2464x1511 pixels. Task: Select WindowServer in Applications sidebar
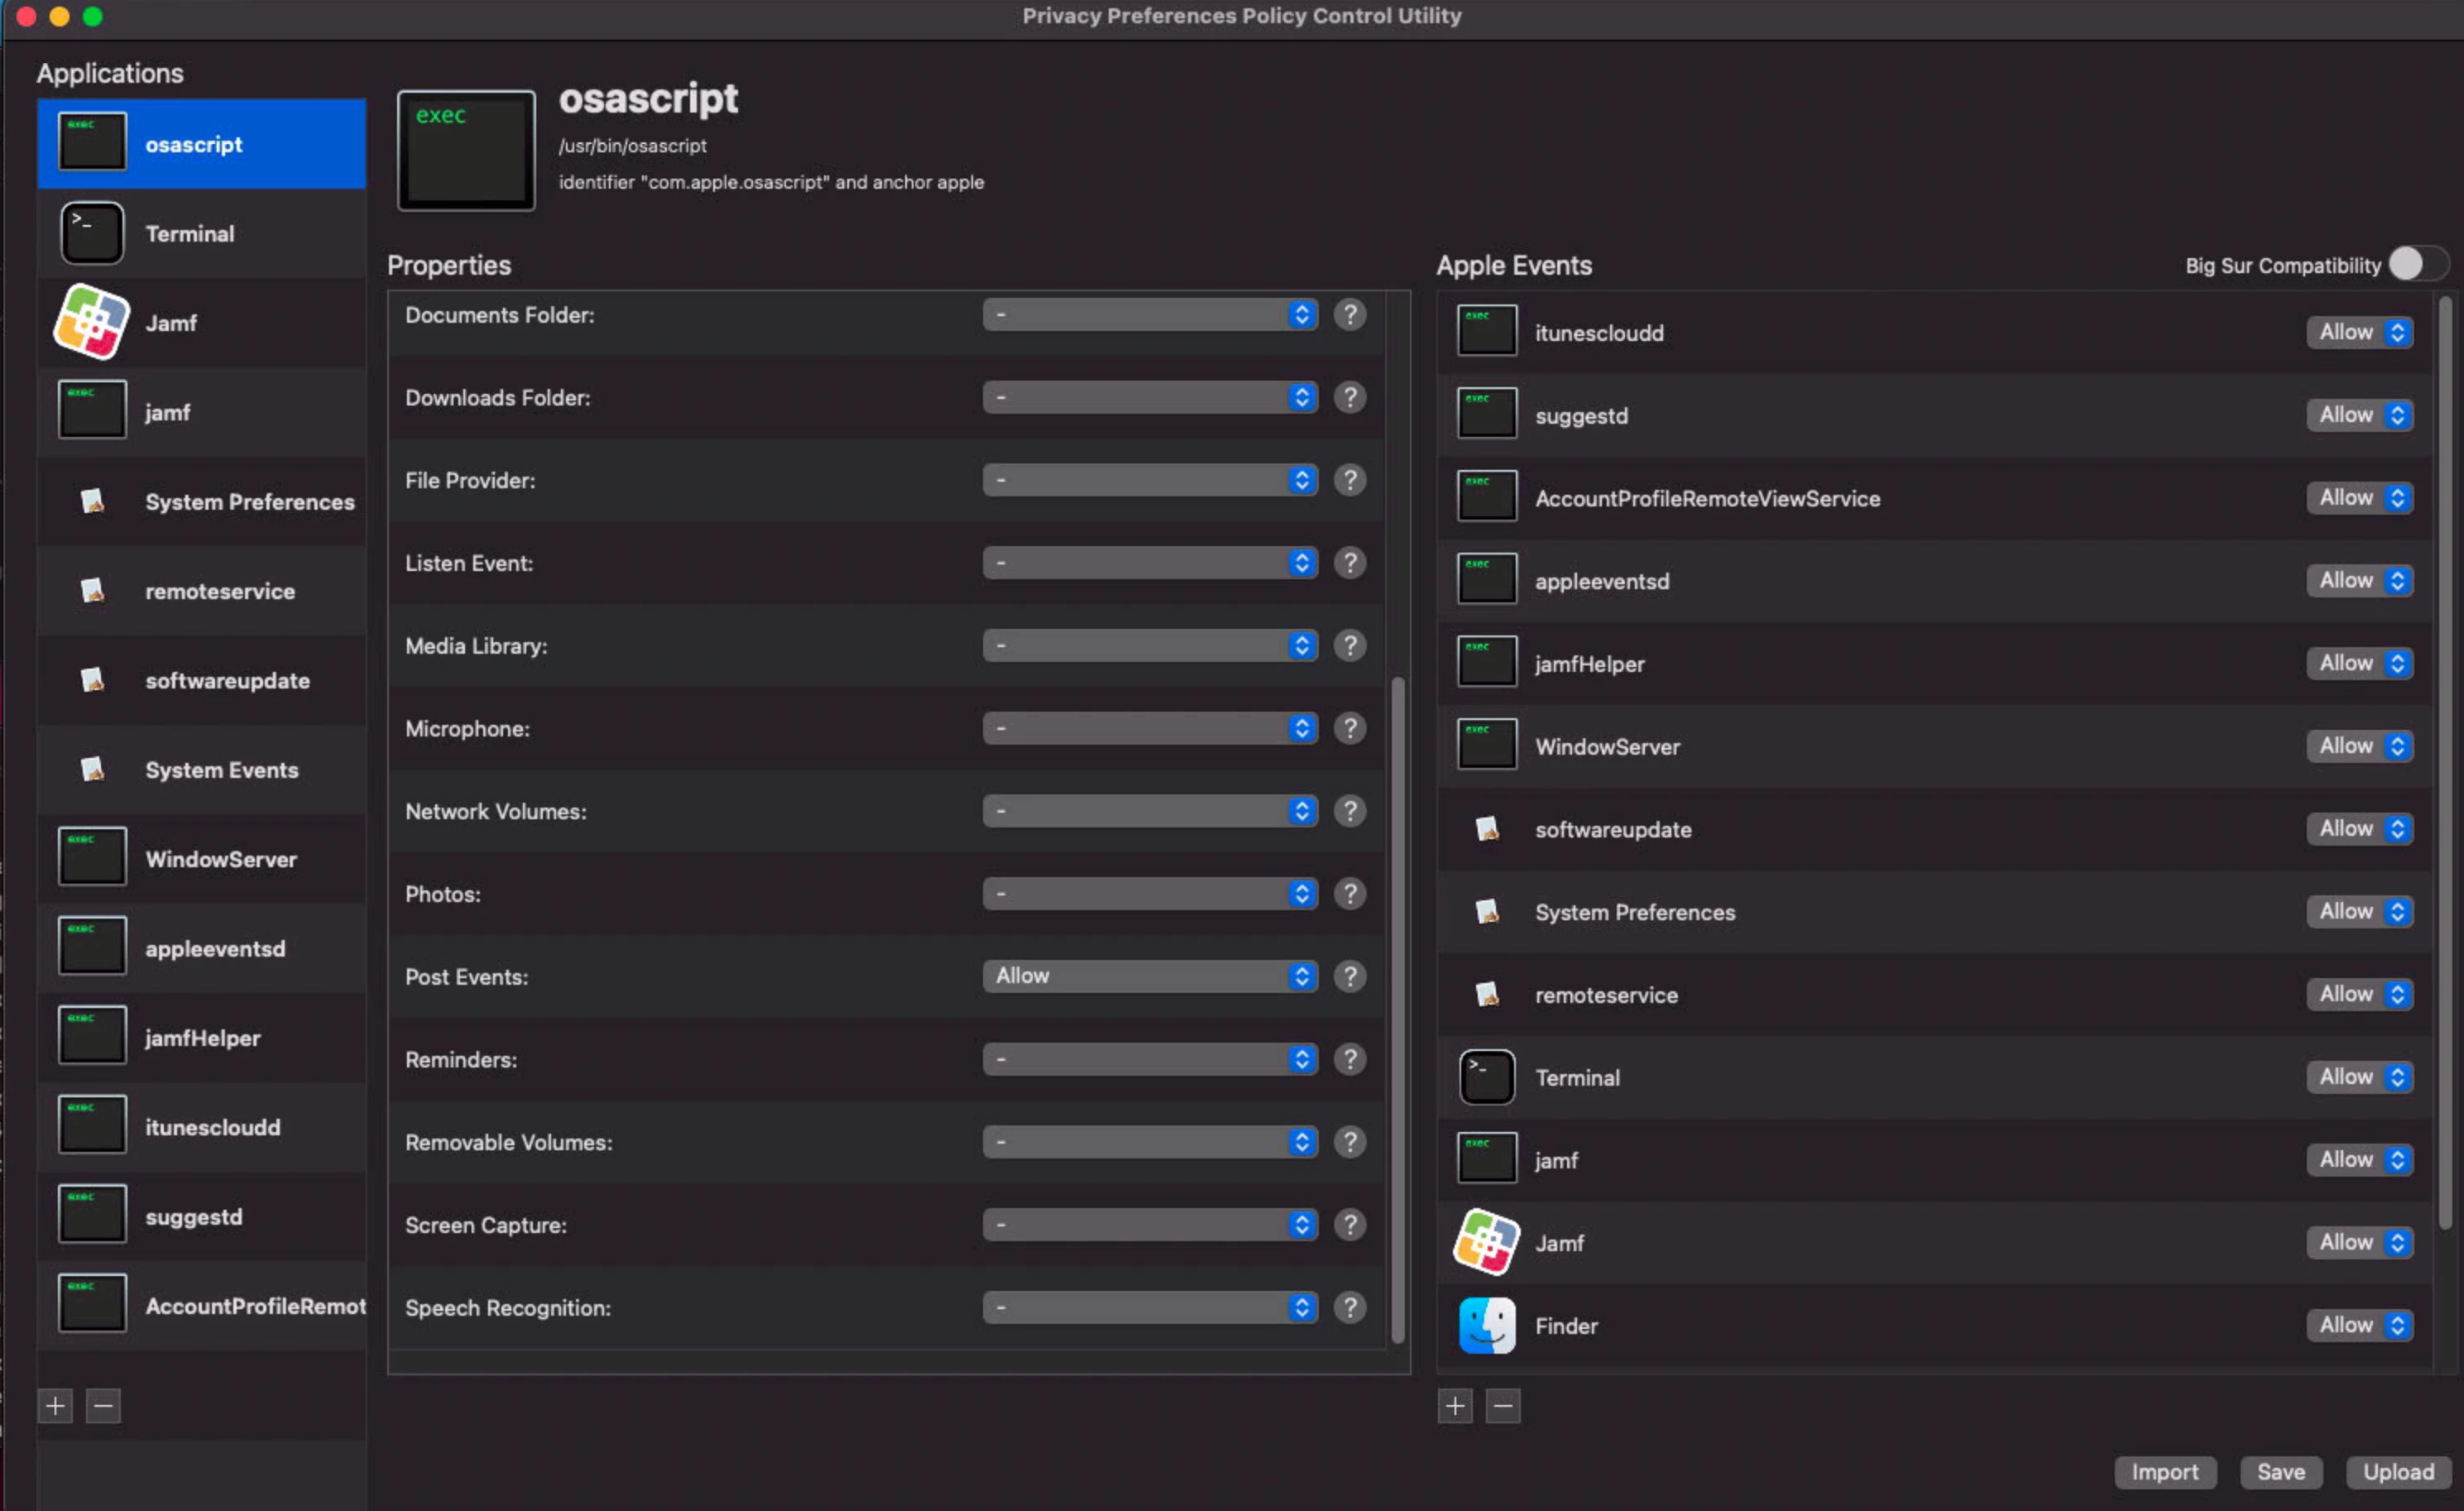[221, 859]
